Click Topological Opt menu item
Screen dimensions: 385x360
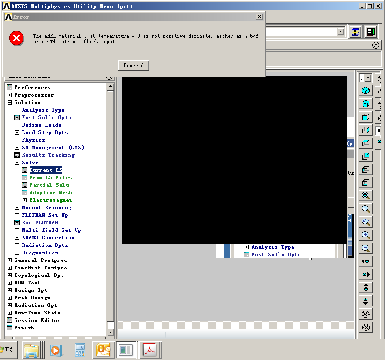pyautogui.click(x=39, y=275)
